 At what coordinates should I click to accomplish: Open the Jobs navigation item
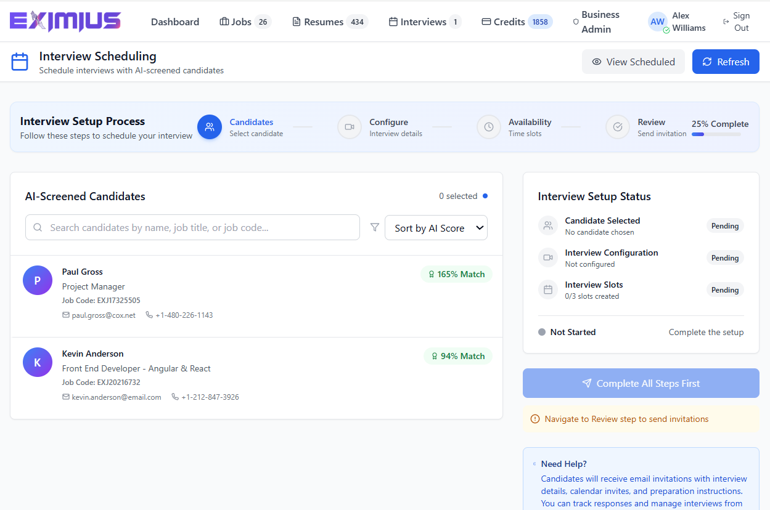point(245,22)
